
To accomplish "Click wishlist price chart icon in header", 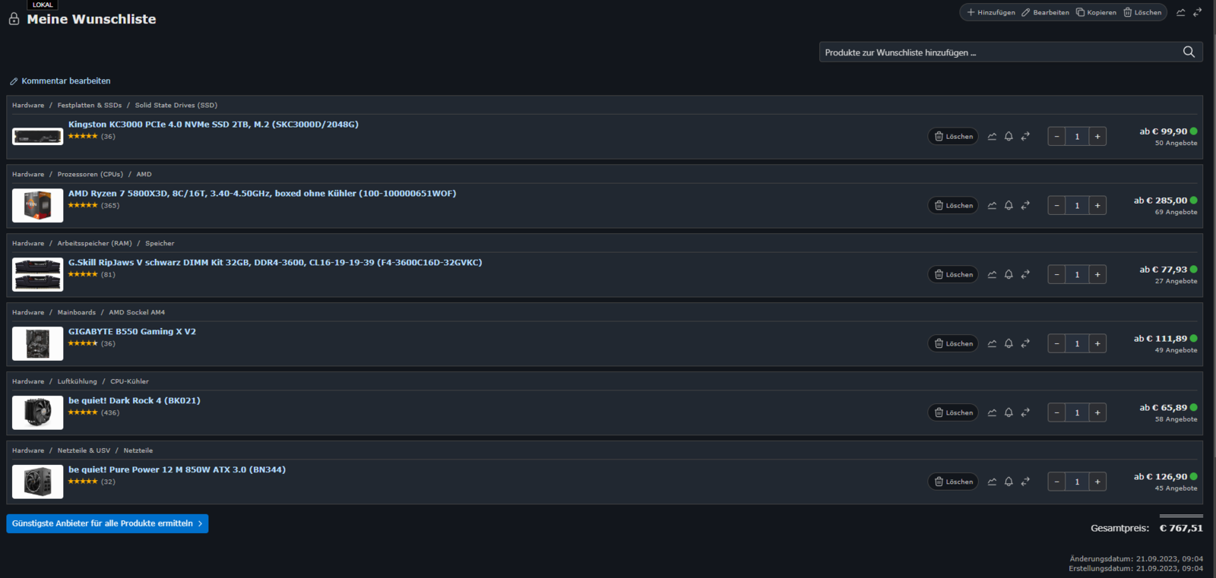I will pyautogui.click(x=1181, y=12).
